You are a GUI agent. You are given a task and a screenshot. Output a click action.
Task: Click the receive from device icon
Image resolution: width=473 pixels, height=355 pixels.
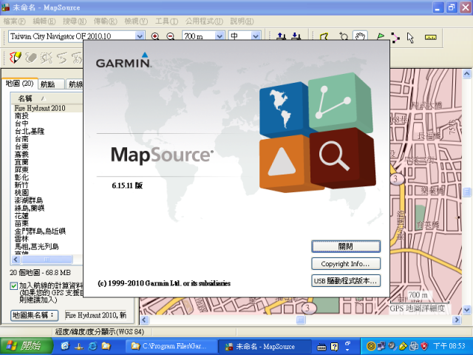point(296,36)
